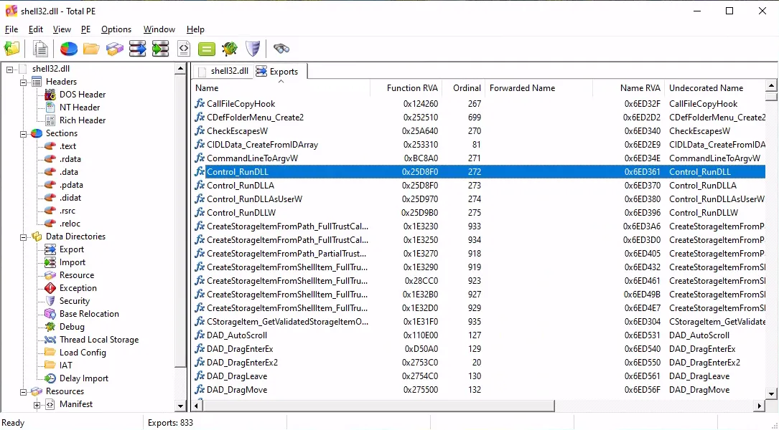Image resolution: width=779 pixels, height=430 pixels.
Task: Collapse the Sections tree node
Action: click(x=24, y=133)
